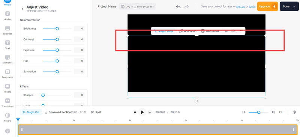The image size is (300, 137).
Task: Open the Subtitles sidebar panel
Action: coord(7,30)
